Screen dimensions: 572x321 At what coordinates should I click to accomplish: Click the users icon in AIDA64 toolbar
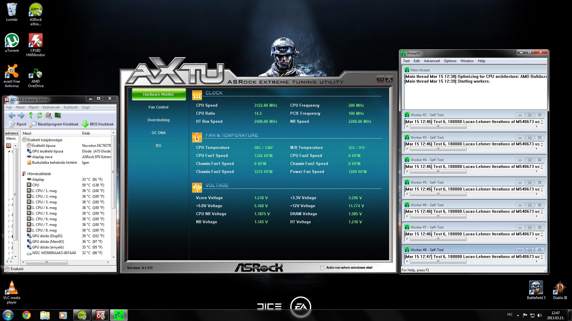[x=49, y=115]
